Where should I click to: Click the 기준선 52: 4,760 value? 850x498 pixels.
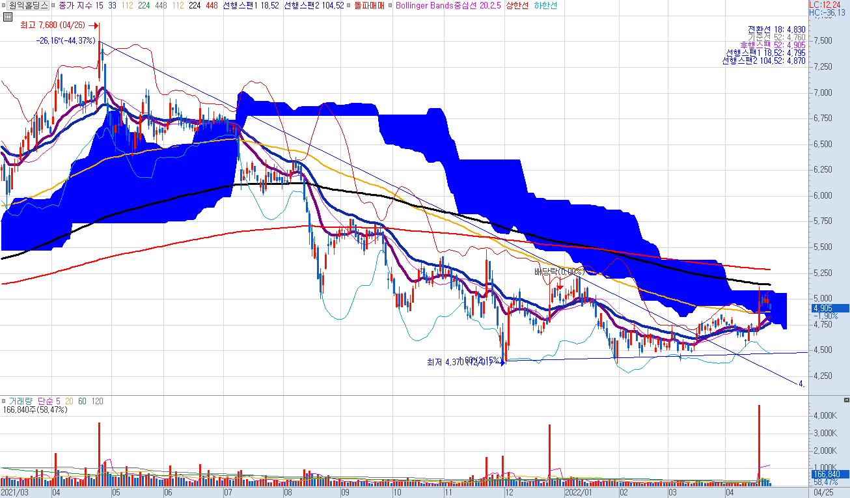pos(776,37)
